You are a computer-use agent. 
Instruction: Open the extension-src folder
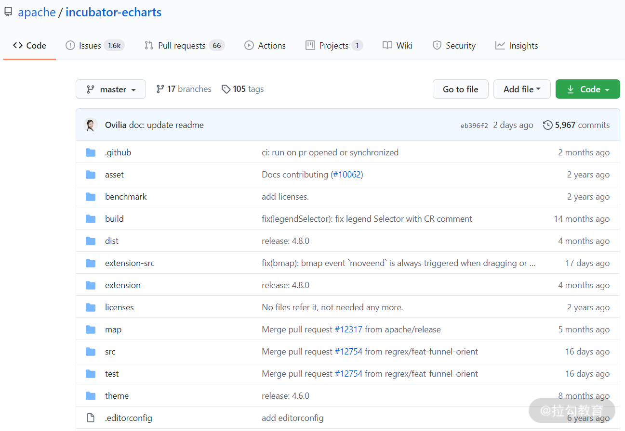point(130,263)
